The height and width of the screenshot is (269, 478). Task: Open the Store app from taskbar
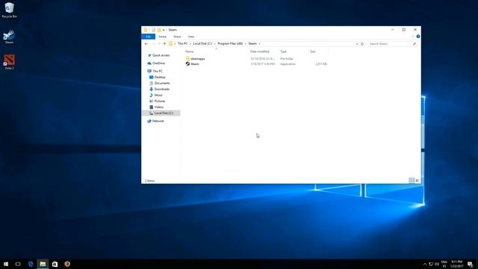55,264
